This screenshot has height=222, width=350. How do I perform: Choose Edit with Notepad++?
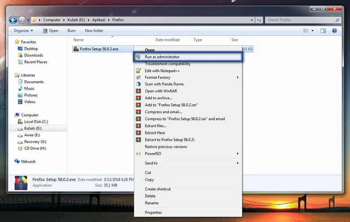pyautogui.click(x=188, y=71)
